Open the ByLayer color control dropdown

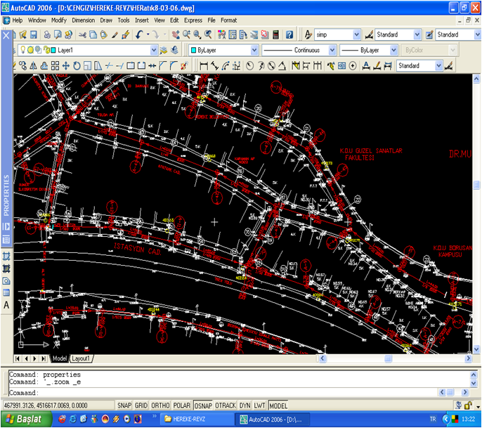point(254,50)
